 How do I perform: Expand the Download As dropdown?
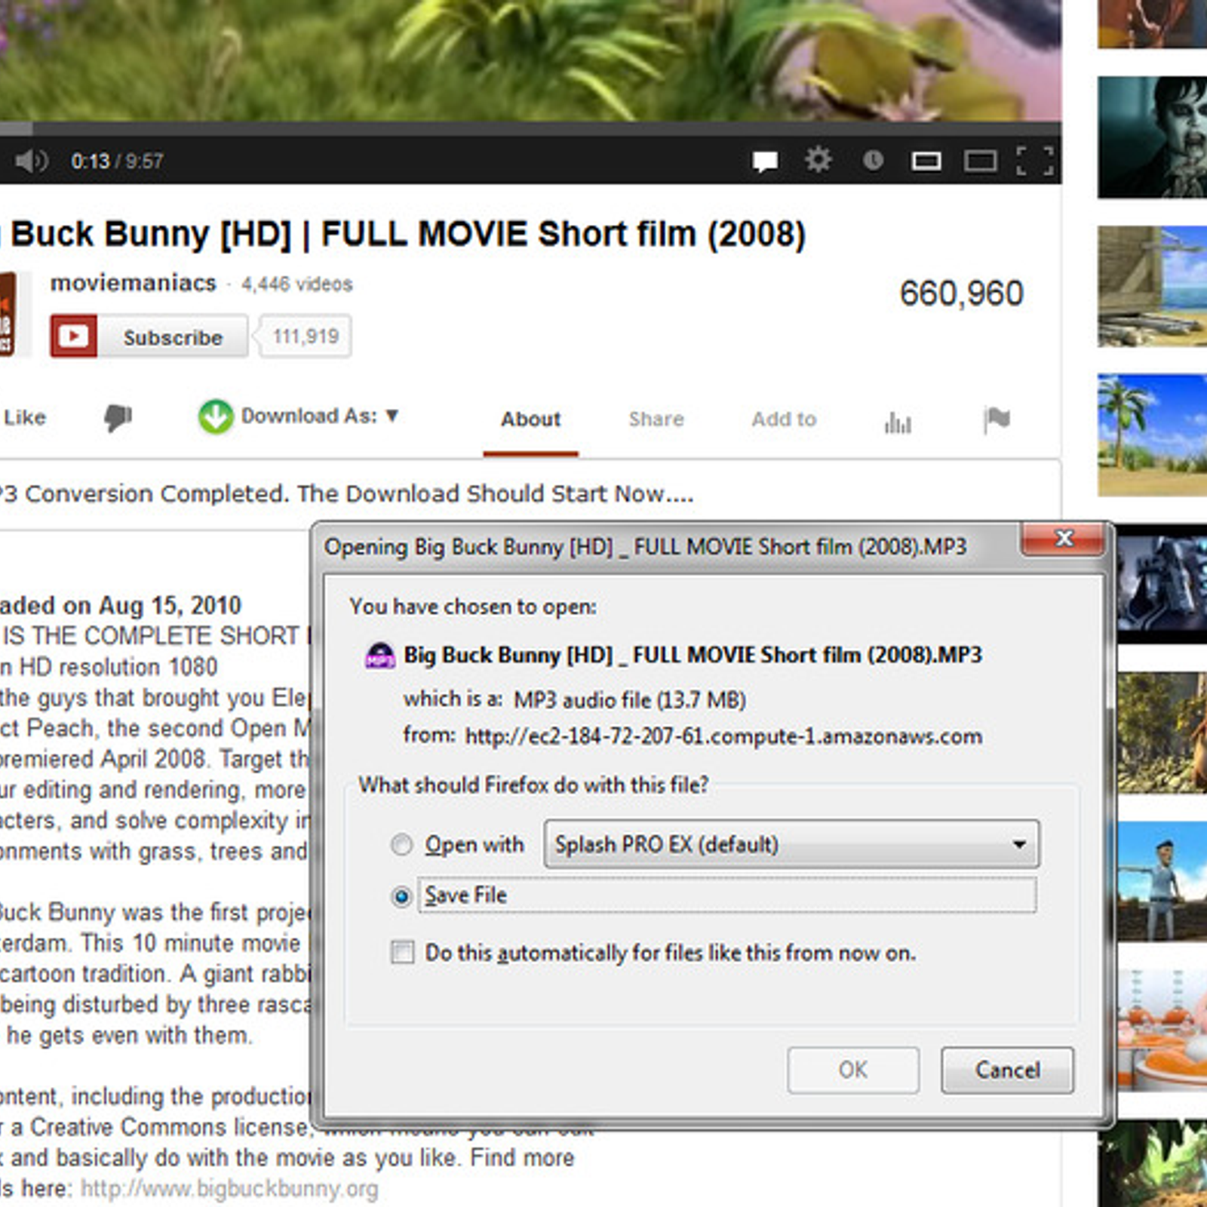coord(319,416)
